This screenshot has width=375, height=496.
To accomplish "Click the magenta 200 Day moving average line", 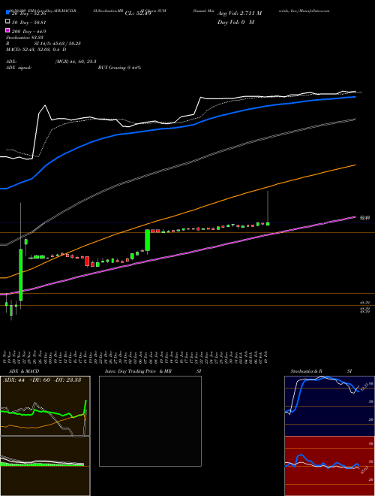I will [177, 255].
